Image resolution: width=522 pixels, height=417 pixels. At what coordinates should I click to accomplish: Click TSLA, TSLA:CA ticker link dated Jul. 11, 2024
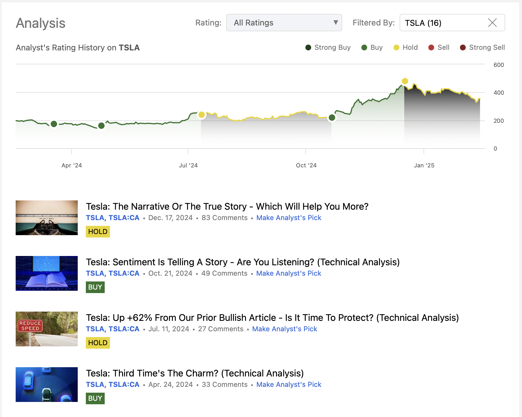pyautogui.click(x=113, y=329)
